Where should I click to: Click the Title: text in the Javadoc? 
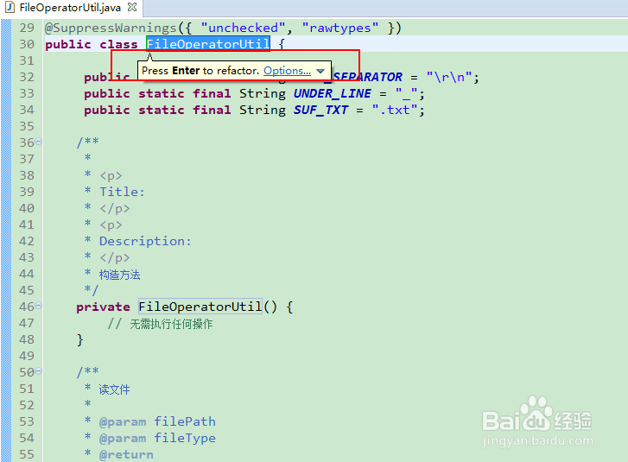pos(122,192)
